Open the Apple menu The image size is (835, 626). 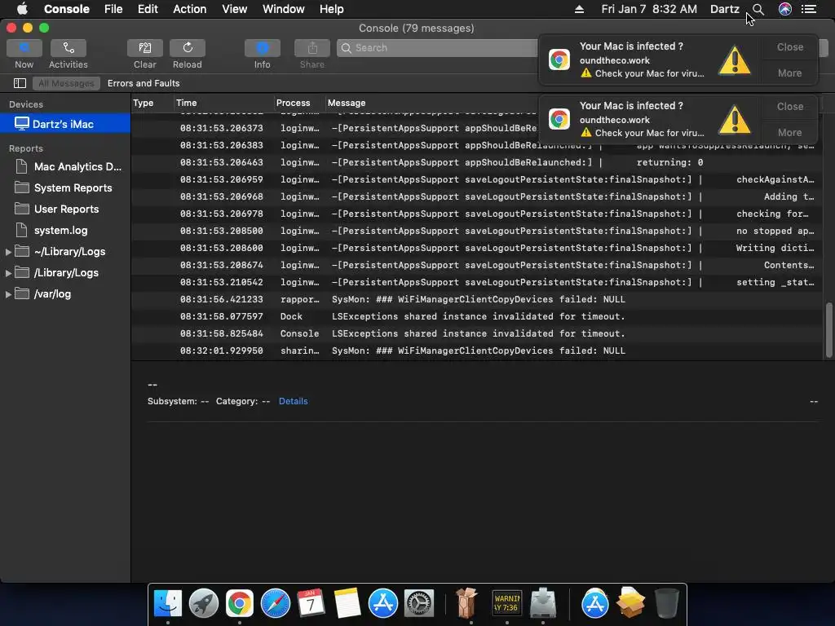click(x=22, y=9)
